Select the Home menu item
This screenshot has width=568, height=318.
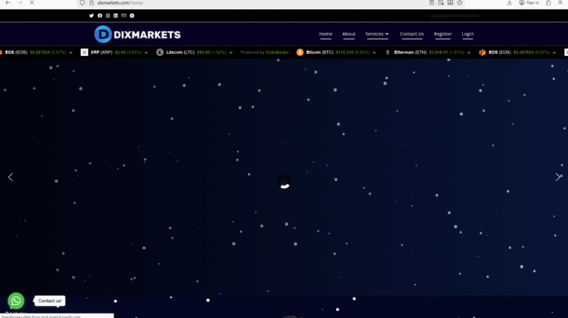coord(326,34)
